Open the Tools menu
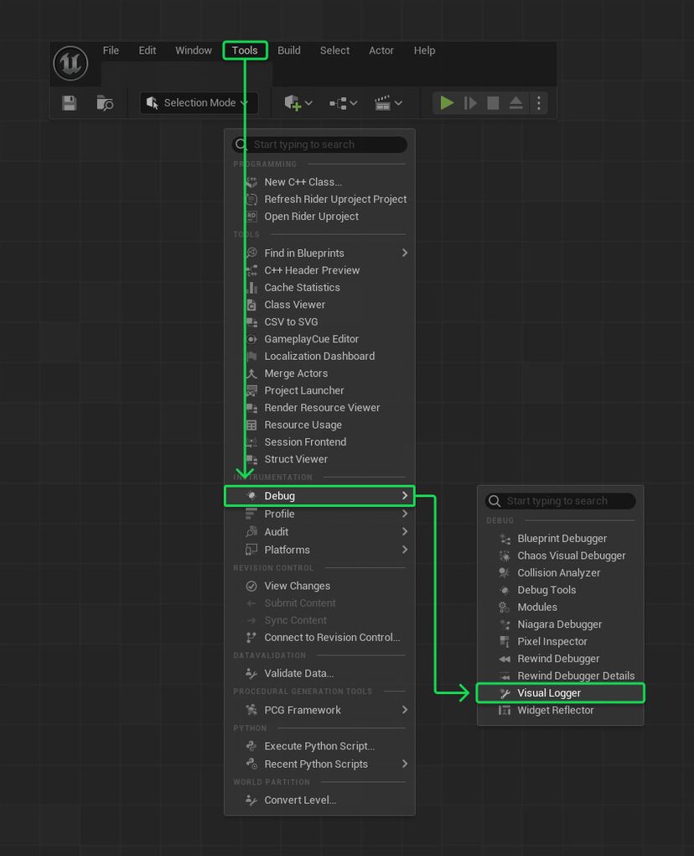The height and width of the screenshot is (856, 694). 245,50
